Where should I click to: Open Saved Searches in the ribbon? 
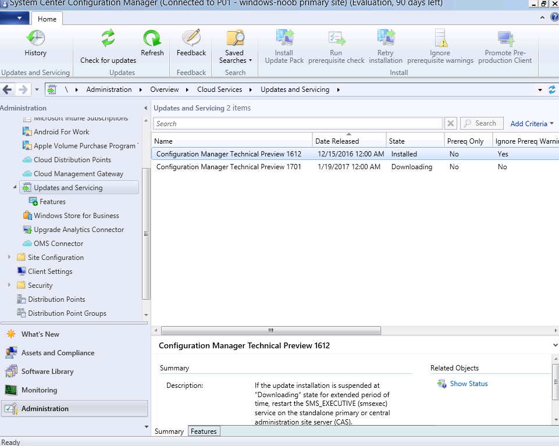(236, 47)
